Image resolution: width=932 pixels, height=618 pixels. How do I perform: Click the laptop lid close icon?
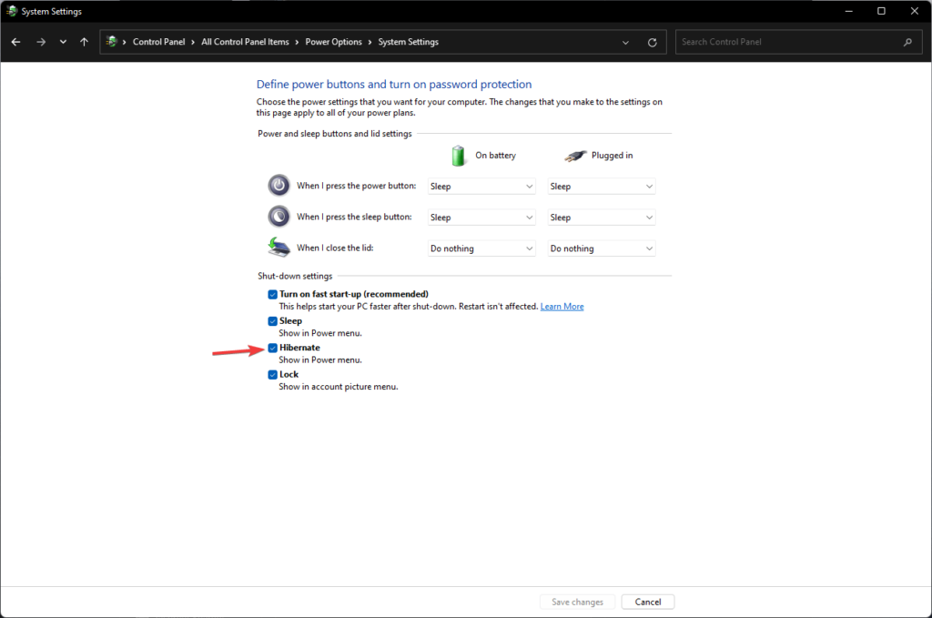point(279,248)
